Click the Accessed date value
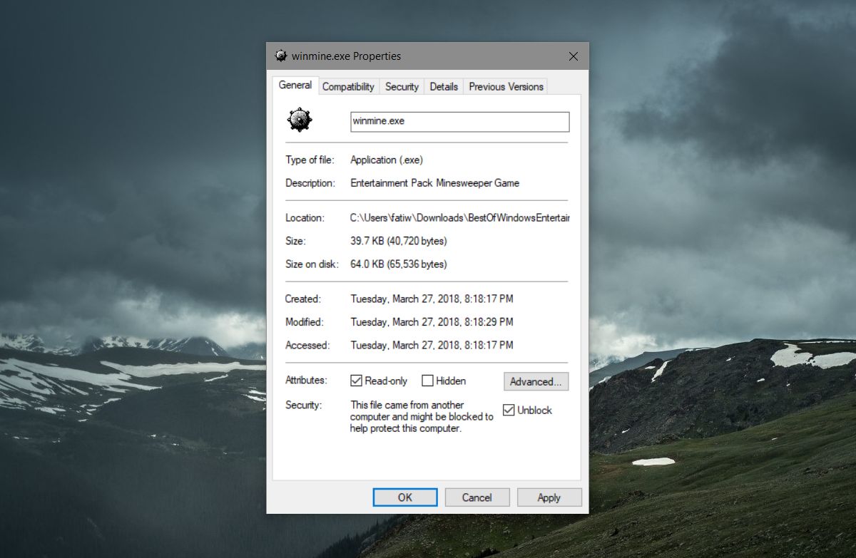Screen dimensions: 856x558 click(432, 345)
